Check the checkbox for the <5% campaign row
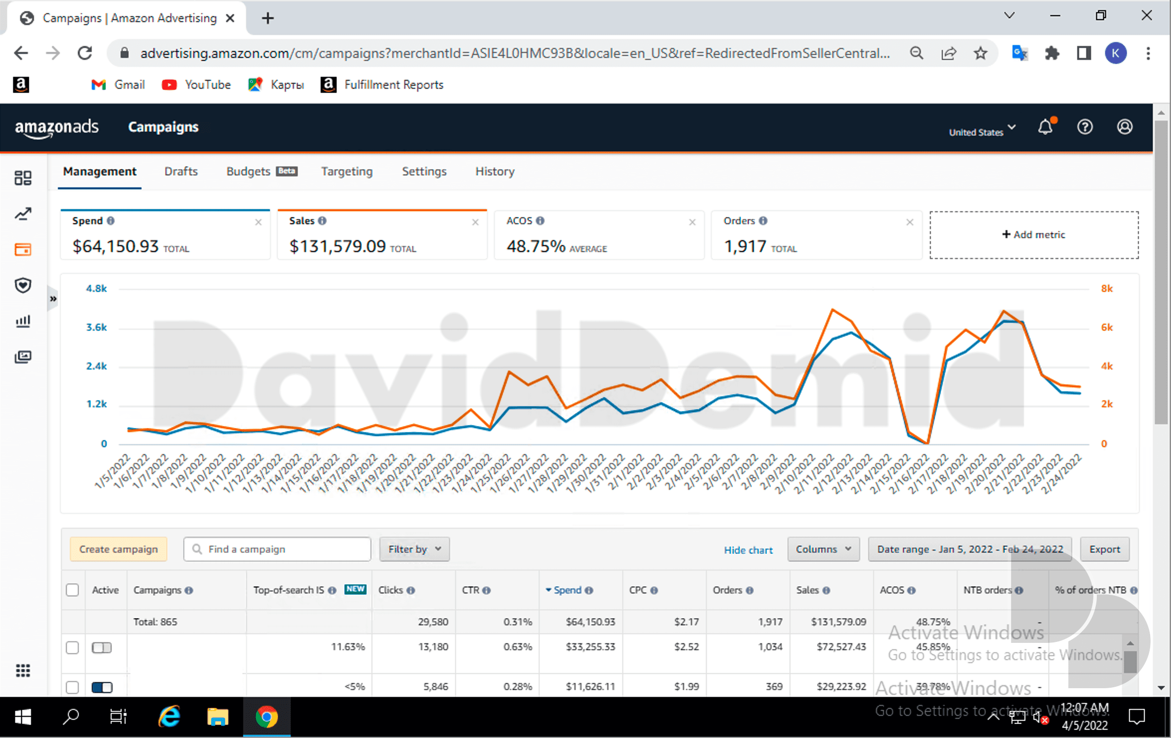Screen dimensions: 1171x738 coord(73,687)
